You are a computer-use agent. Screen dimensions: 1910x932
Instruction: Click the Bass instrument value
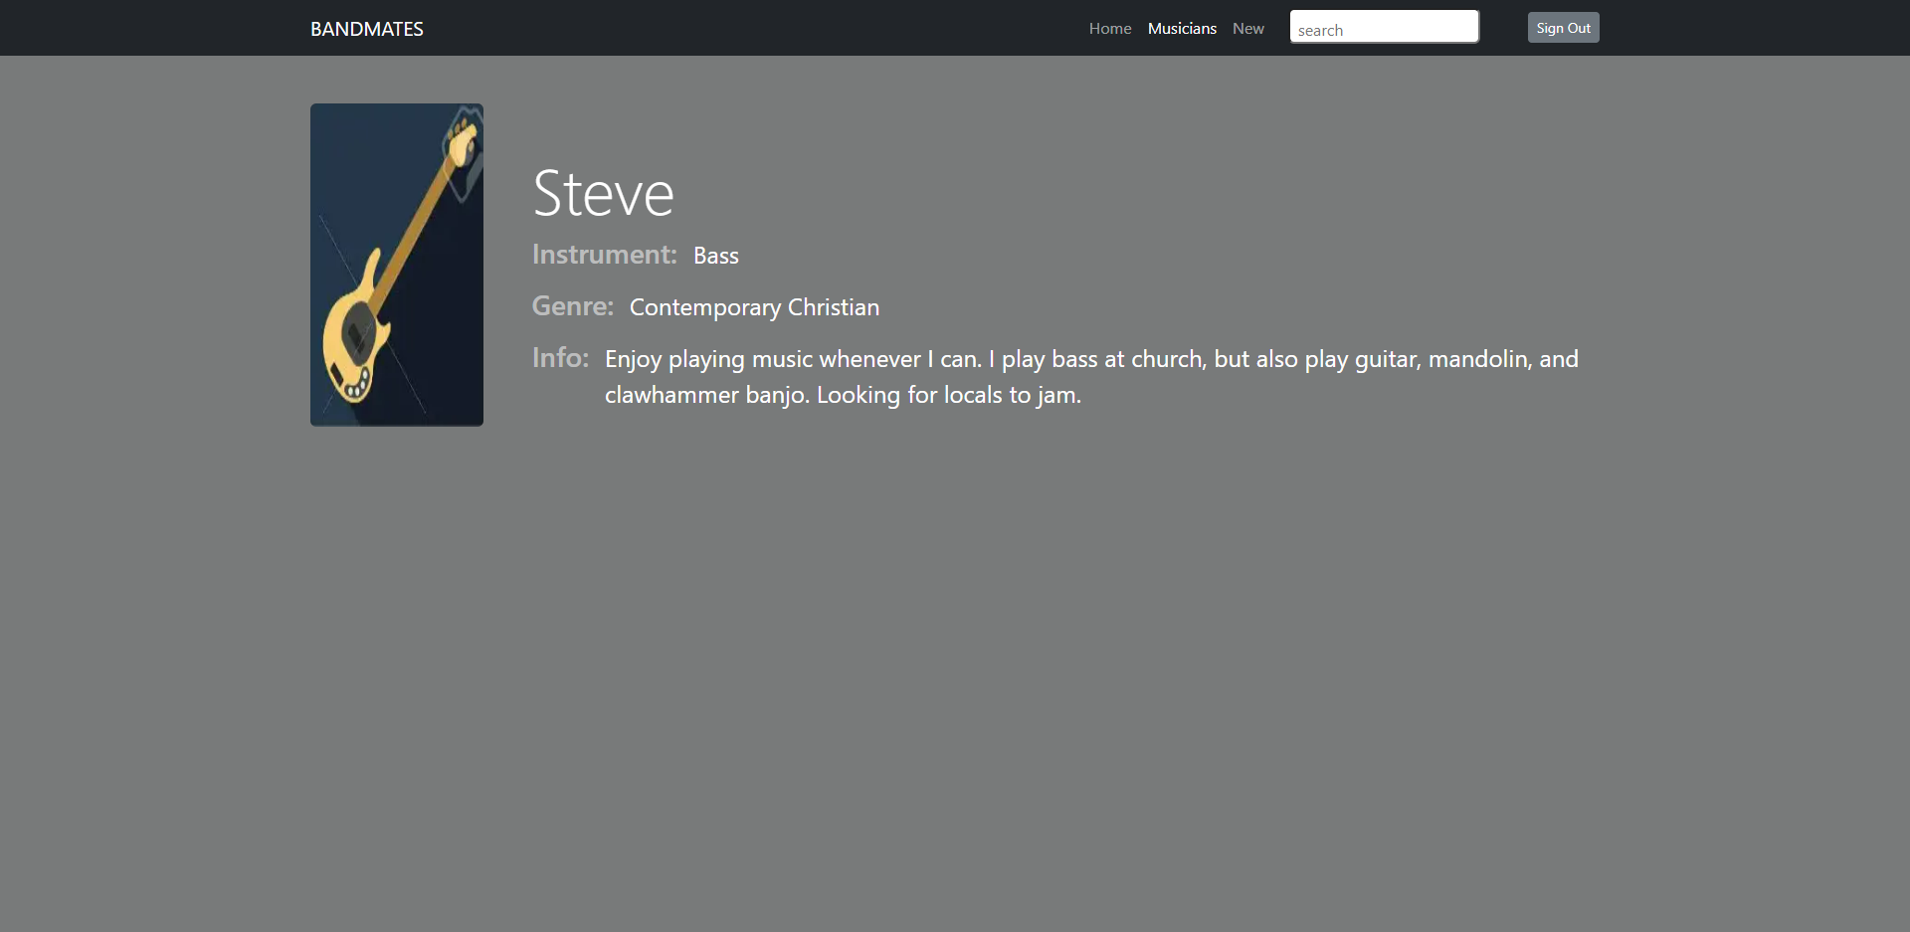click(x=715, y=256)
